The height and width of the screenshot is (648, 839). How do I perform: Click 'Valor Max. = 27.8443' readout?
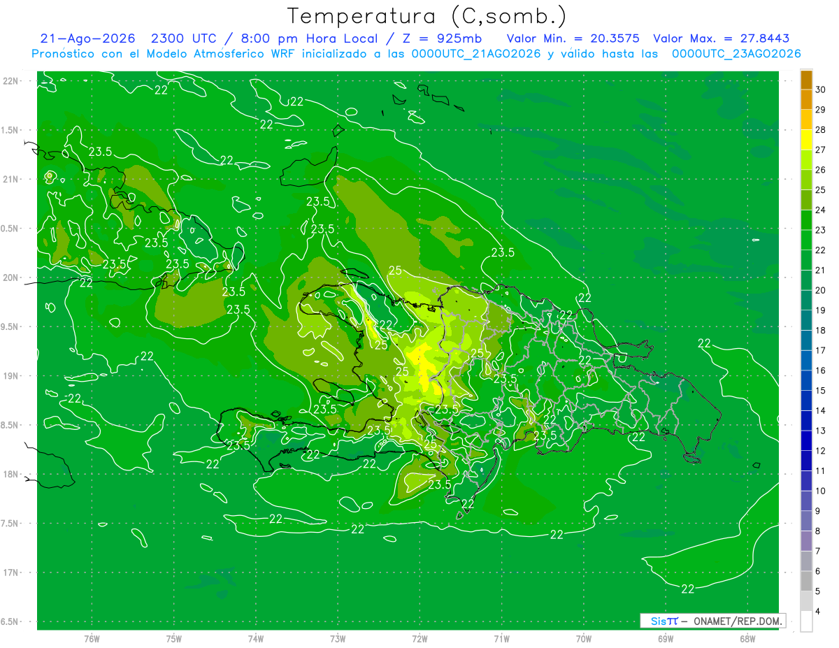pyautogui.click(x=721, y=38)
